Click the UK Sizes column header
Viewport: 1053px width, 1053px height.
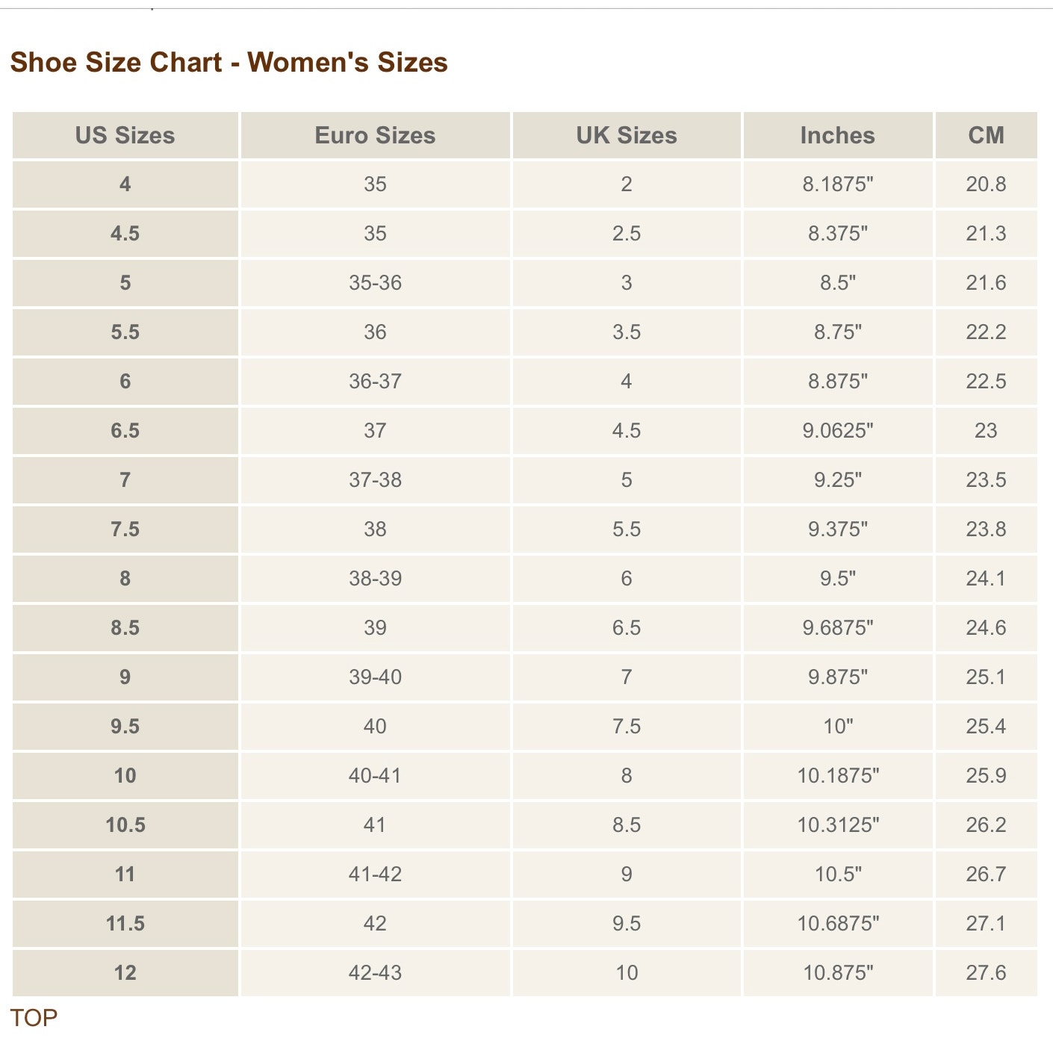[627, 135]
